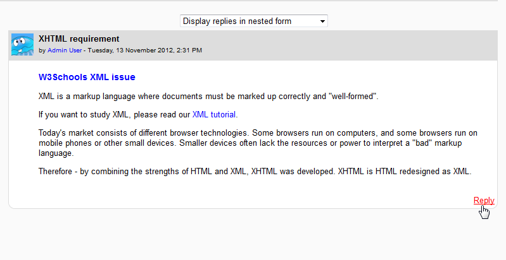The image size is (506, 260).
Task: Click the "XHTML requirement" post title
Action: point(79,39)
